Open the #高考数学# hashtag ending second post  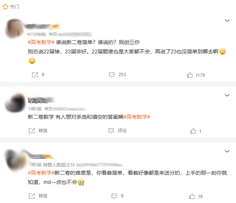(137, 117)
